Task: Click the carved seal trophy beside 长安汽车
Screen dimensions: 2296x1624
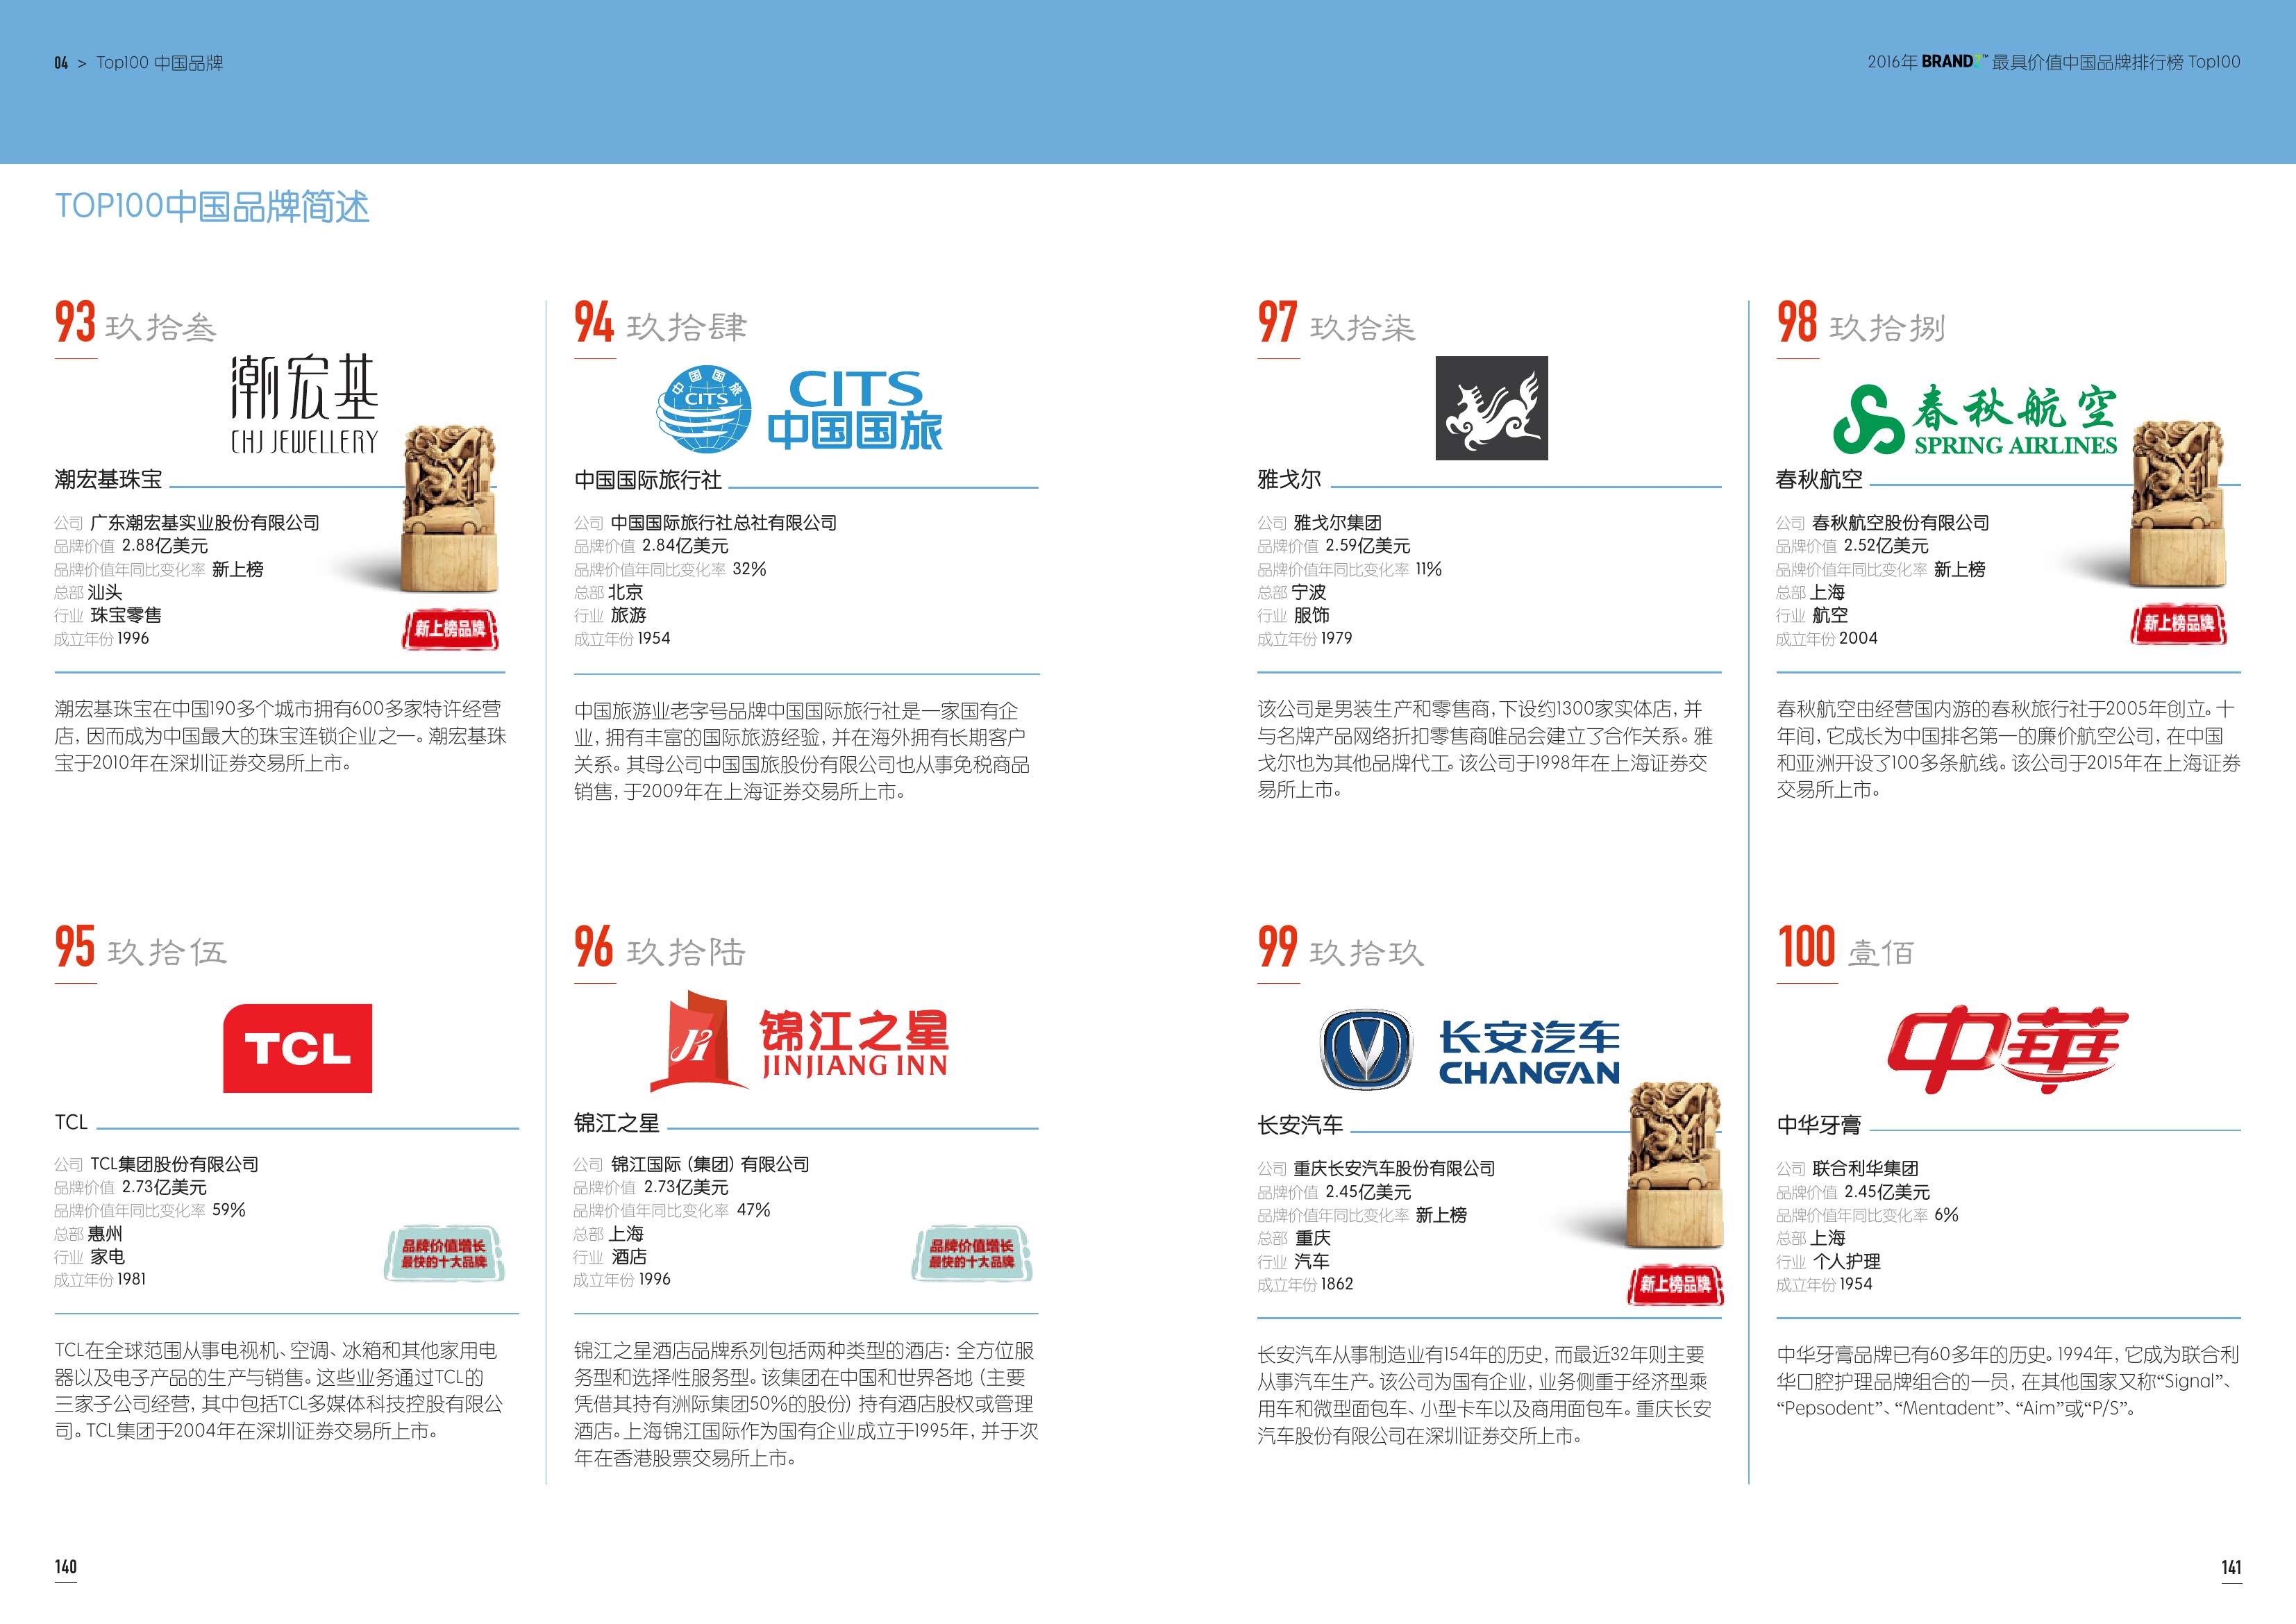Action: coord(1675,1164)
